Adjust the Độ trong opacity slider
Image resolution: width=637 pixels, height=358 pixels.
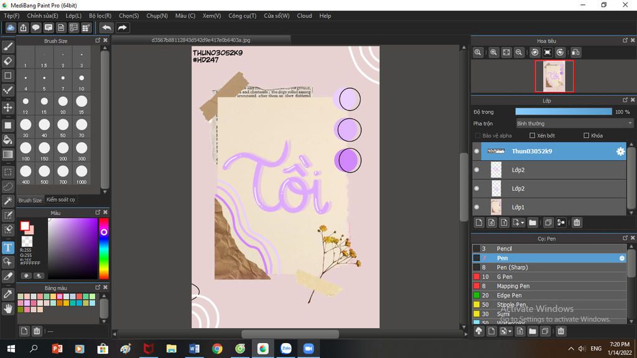point(564,112)
